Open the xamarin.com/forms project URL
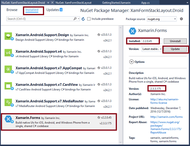This screenshot has width=190, height=146. pyautogui.click(x=166, y=117)
